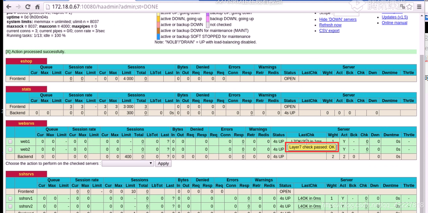The image size is (428, 213).
Task: Dismiss the action processed message via [X]
Action: [8, 51]
